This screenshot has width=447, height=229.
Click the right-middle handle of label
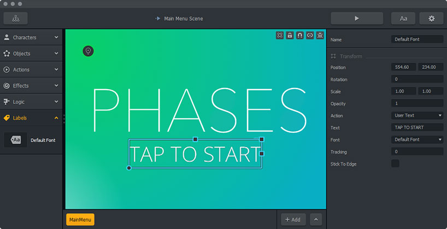click(262, 154)
